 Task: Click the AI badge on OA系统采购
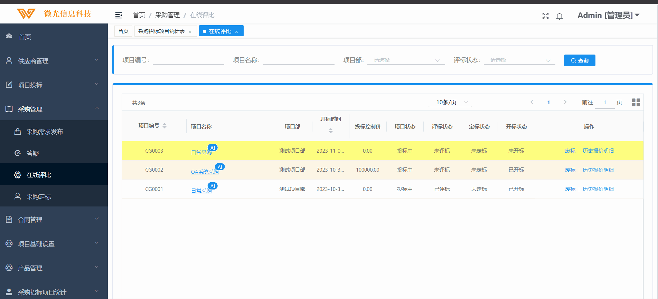[x=220, y=167]
